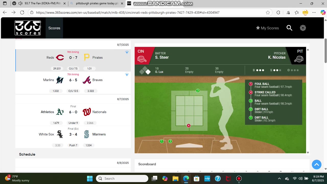The width and height of the screenshot is (327, 184).
Task: Click the base runners diamond icon
Action: click(145, 70)
